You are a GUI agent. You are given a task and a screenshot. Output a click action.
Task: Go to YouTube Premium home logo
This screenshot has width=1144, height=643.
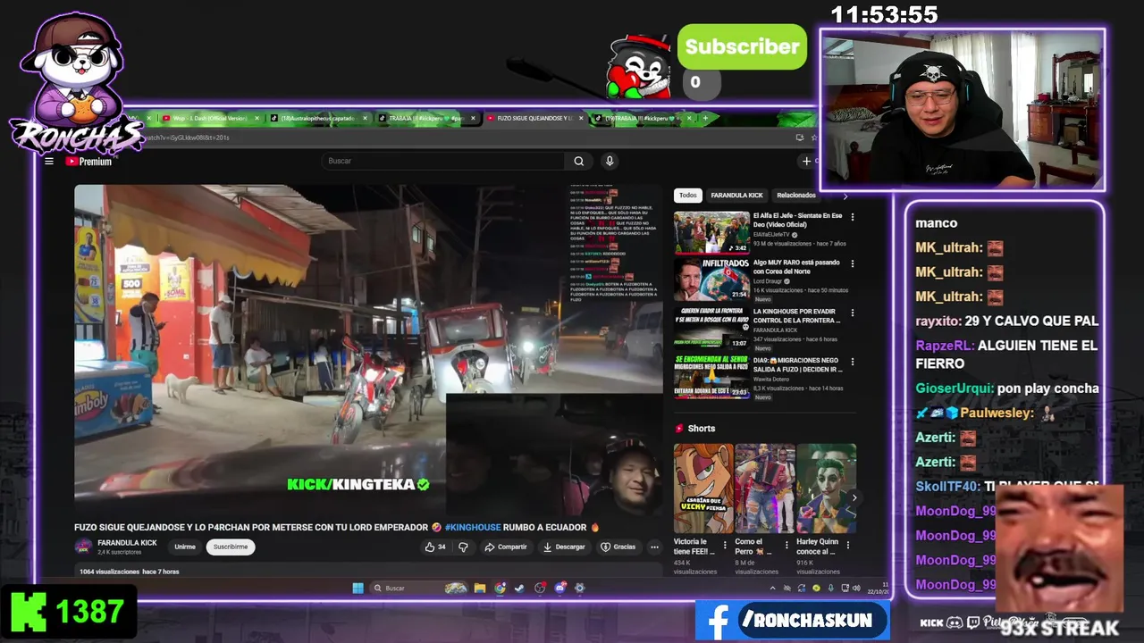88,162
